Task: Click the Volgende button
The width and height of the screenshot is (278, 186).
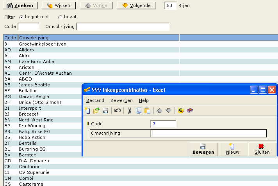Action: [137, 5]
